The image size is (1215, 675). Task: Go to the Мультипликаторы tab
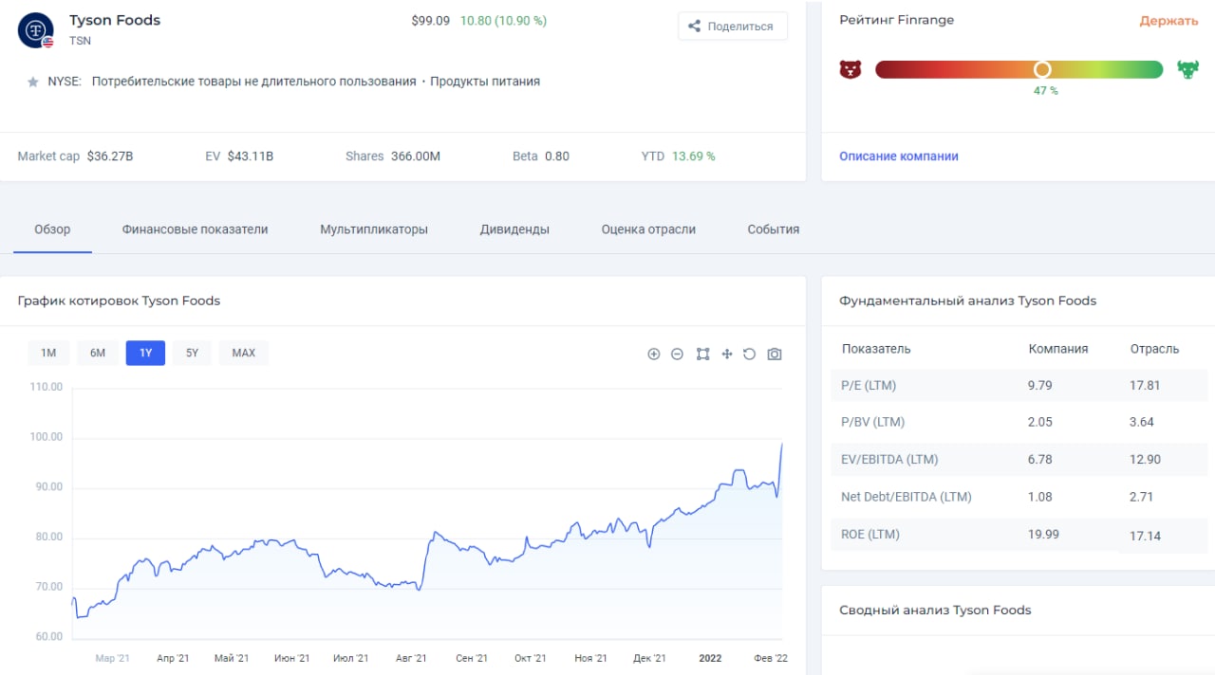(x=374, y=229)
